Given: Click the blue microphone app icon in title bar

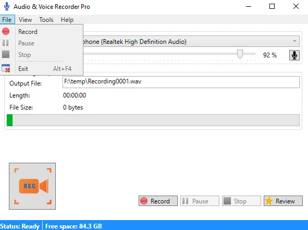Looking at the screenshot, I should [x=7, y=6].
